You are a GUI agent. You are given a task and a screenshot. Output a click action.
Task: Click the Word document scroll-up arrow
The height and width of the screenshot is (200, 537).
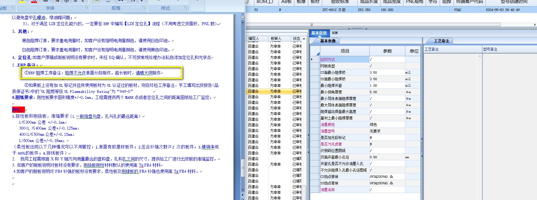pos(243,23)
